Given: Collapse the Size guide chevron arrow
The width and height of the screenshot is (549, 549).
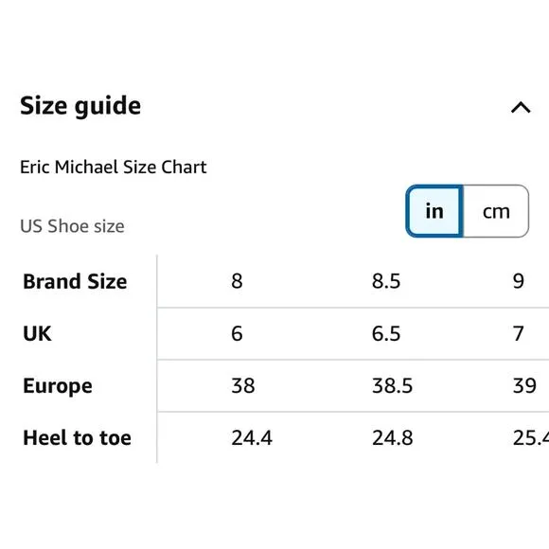Looking at the screenshot, I should point(521,108).
